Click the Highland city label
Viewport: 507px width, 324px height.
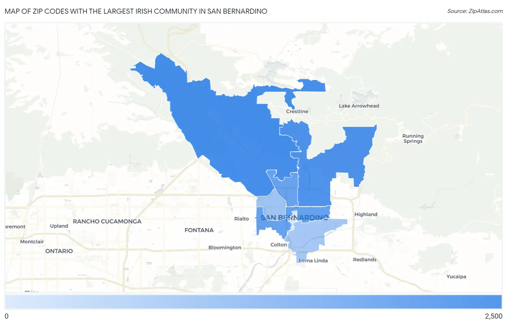click(x=366, y=214)
